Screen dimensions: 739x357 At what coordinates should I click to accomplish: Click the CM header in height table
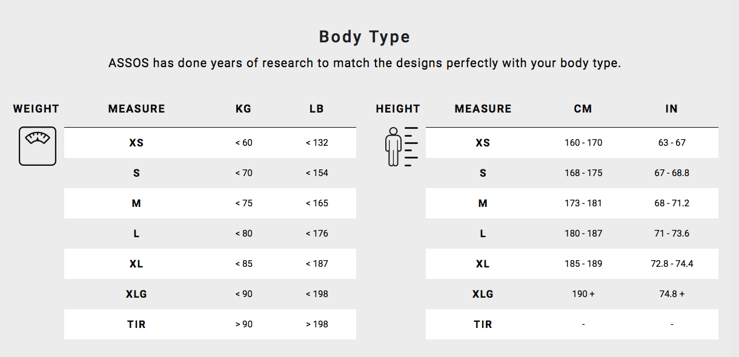click(x=583, y=109)
